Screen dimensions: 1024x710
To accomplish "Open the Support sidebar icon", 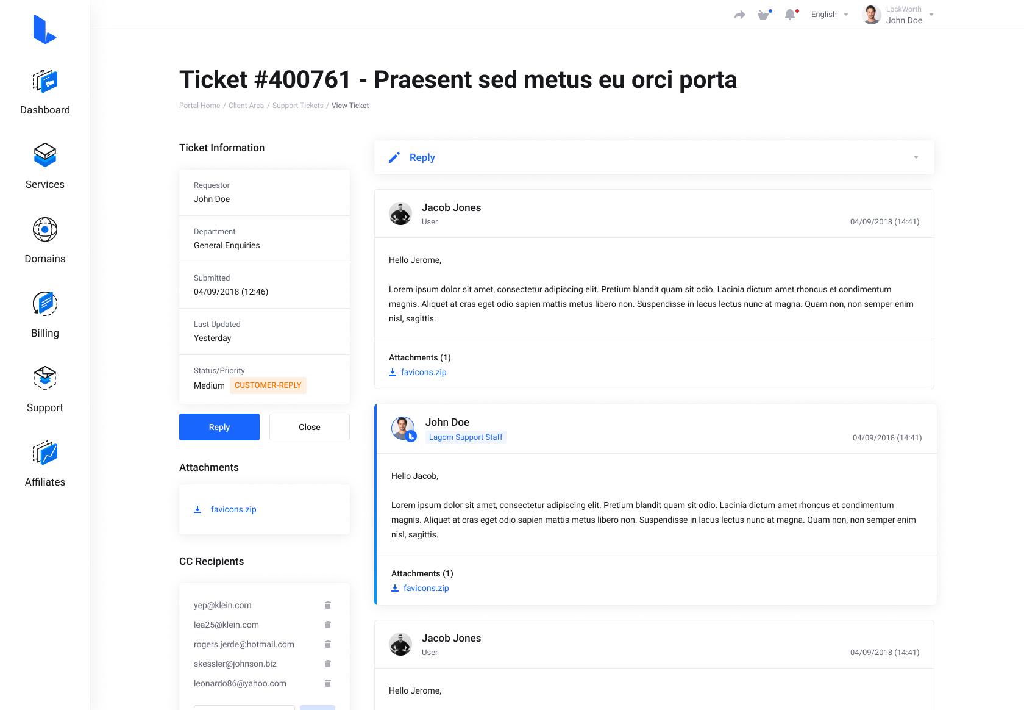I will point(44,378).
